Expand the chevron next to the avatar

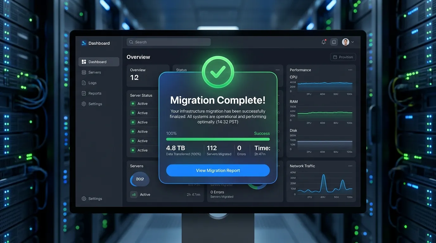[x=352, y=42]
